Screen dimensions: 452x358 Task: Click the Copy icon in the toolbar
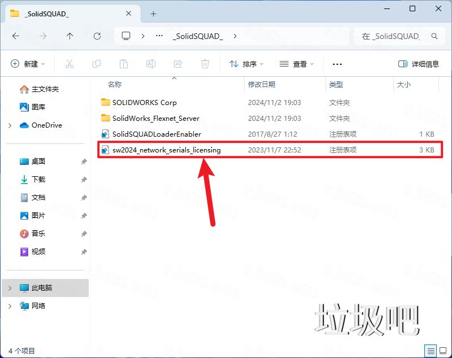(97, 63)
